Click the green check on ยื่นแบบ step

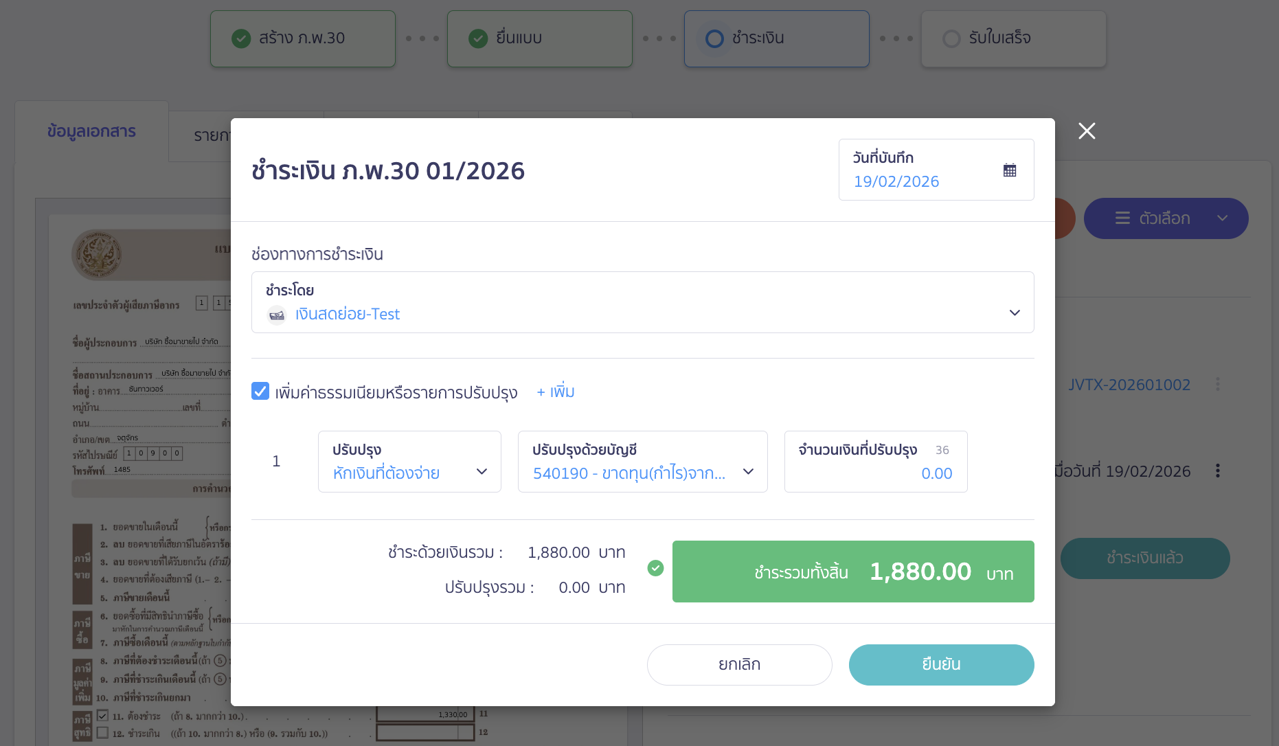pyautogui.click(x=478, y=38)
